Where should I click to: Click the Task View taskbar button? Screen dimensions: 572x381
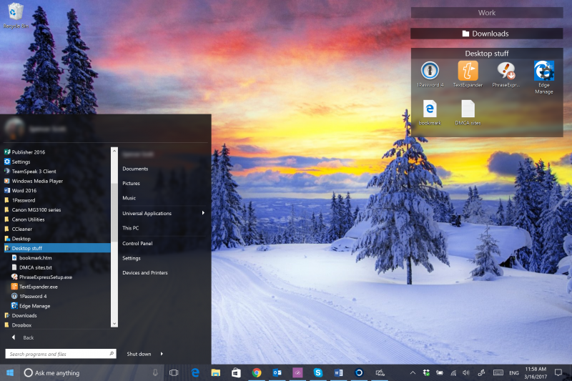coord(174,372)
